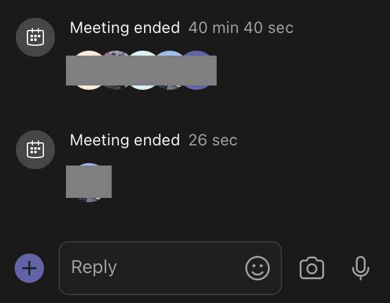Open the 40 min 40 sec meeting entry

pos(181,27)
